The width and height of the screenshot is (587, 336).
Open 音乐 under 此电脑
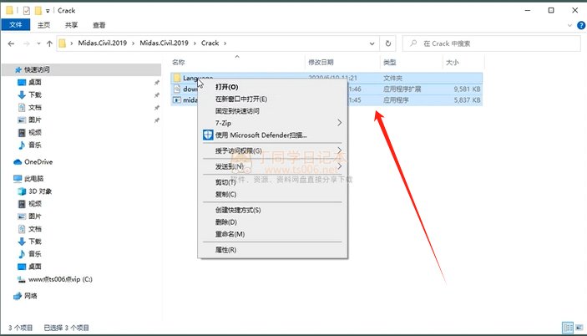[35, 254]
